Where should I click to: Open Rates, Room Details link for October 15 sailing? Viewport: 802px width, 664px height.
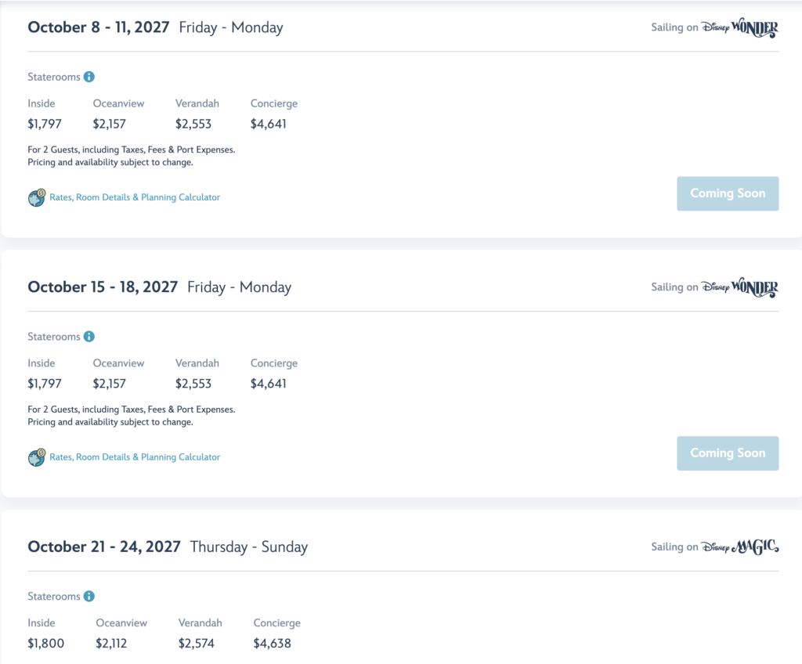pos(135,457)
